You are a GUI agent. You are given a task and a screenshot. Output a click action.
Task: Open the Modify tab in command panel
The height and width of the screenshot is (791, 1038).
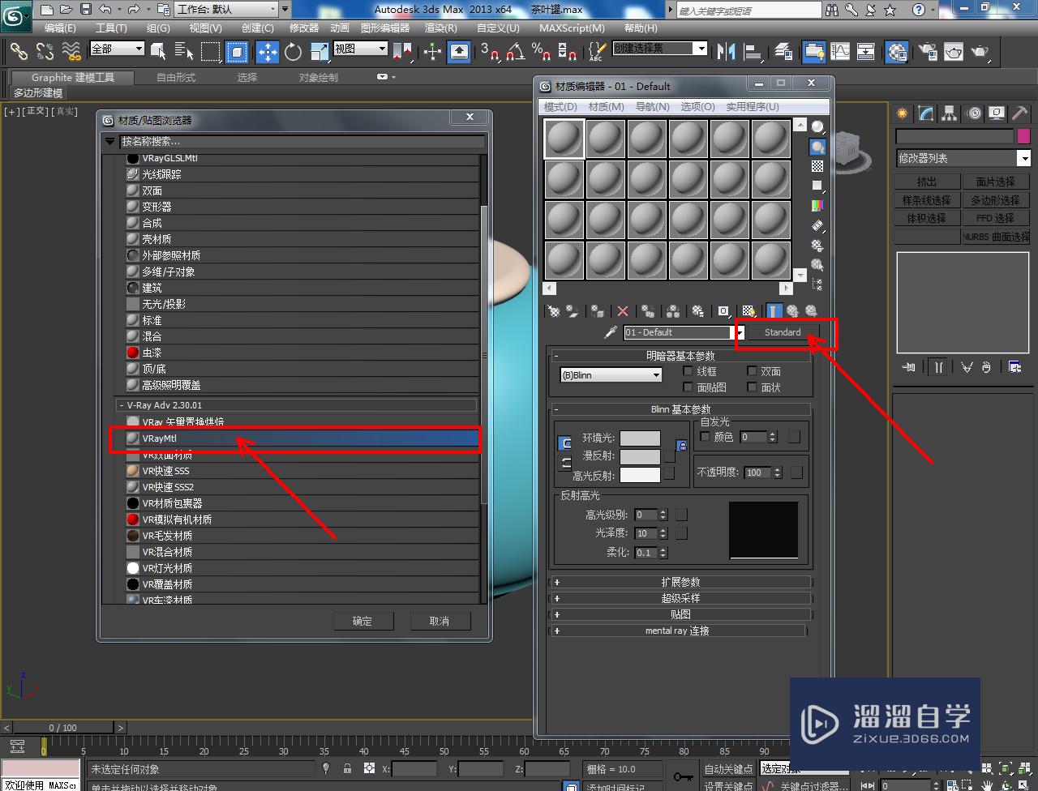926,113
